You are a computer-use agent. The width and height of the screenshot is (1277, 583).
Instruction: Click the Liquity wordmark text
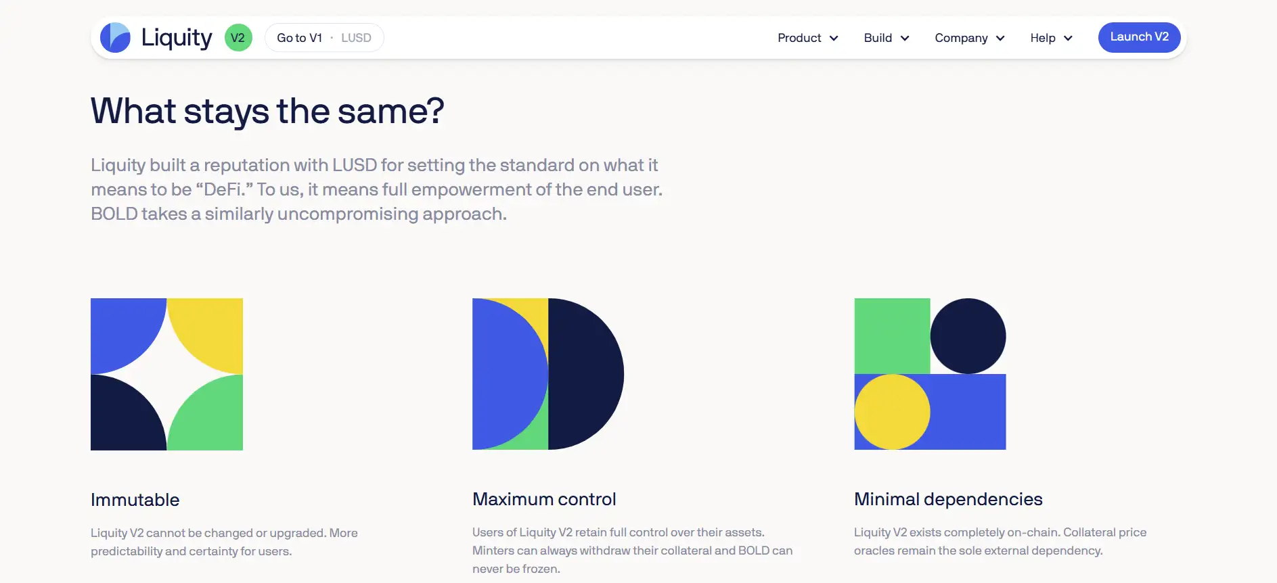[177, 38]
